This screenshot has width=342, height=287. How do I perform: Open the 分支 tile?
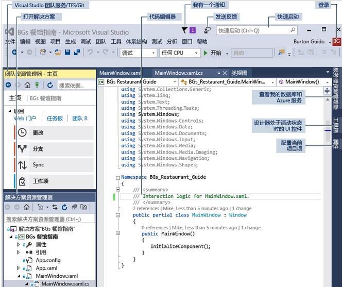(55, 149)
